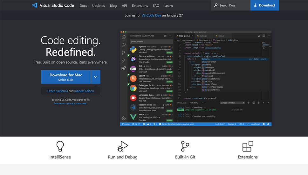Viewport: 308px width, 175px height.
Task: Click the notifications bell in status bar
Action: (268, 124)
